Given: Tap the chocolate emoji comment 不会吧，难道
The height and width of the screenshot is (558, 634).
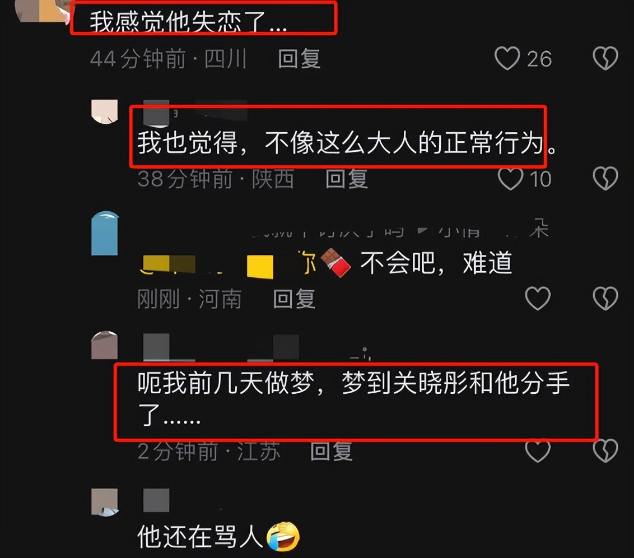Looking at the screenshot, I should (x=436, y=263).
